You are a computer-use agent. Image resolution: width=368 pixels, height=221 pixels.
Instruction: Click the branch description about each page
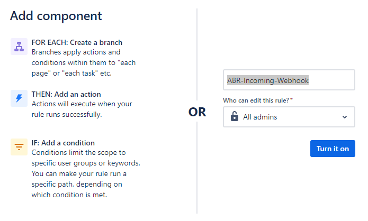[84, 62]
